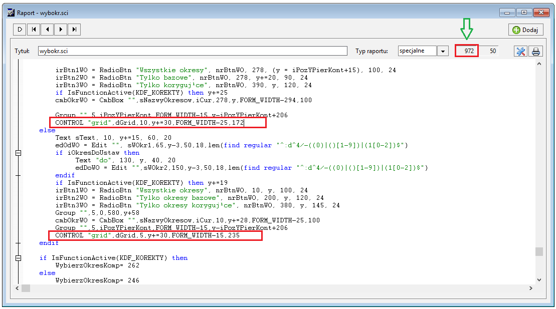Collapse the IsFunctionActive block at bottom
Image resolution: width=556 pixels, height=309 pixels.
click(x=18, y=258)
